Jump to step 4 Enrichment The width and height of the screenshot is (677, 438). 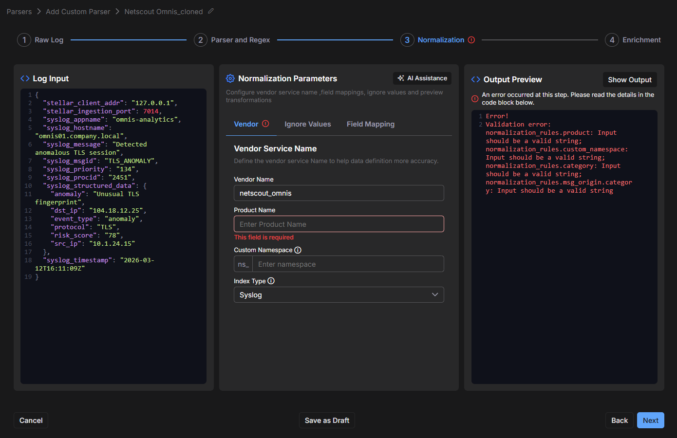[633, 40]
